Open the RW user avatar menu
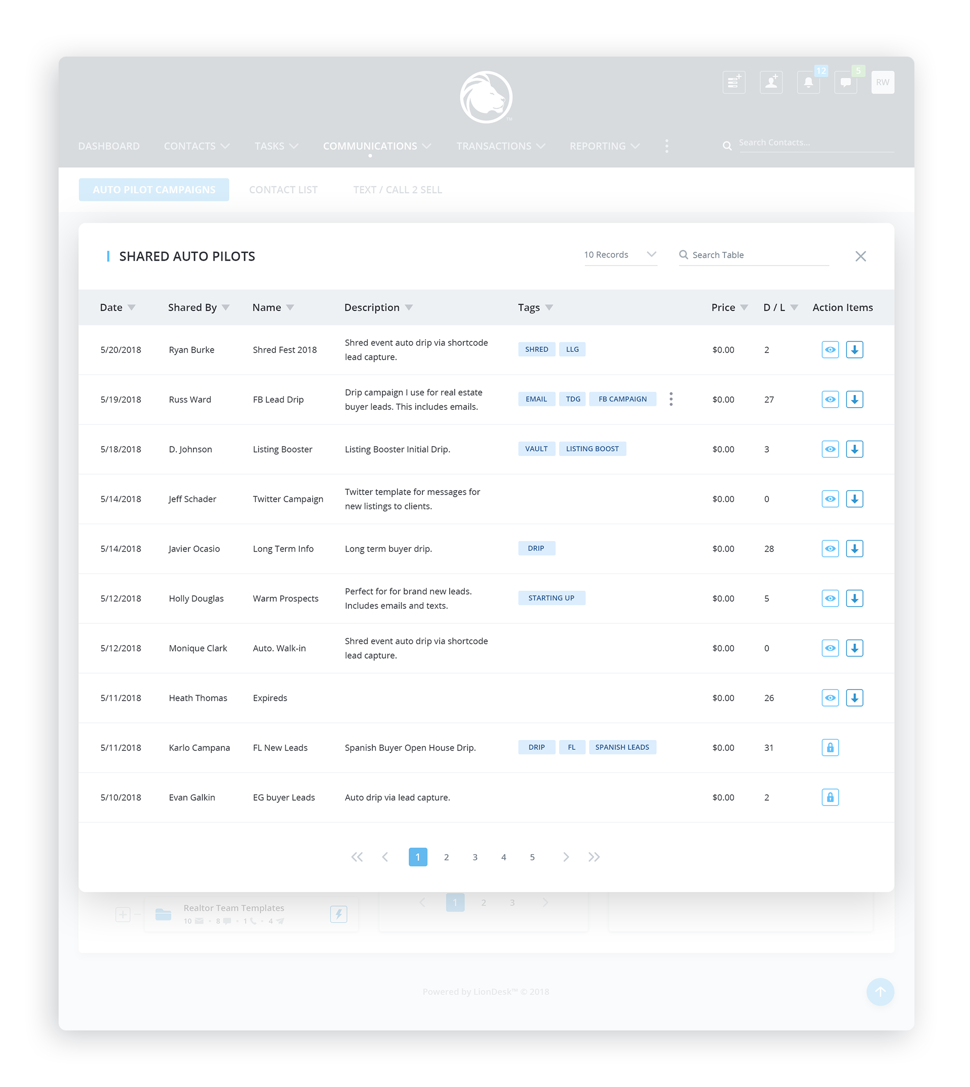The height and width of the screenshot is (1087, 970). click(x=882, y=82)
